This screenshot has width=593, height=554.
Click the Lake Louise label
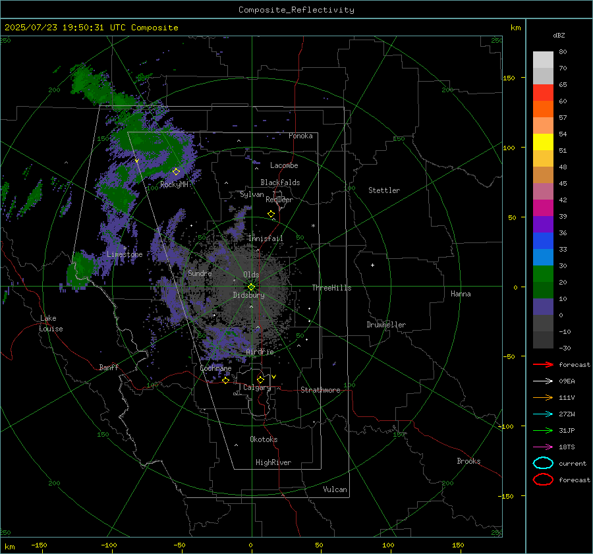51,323
